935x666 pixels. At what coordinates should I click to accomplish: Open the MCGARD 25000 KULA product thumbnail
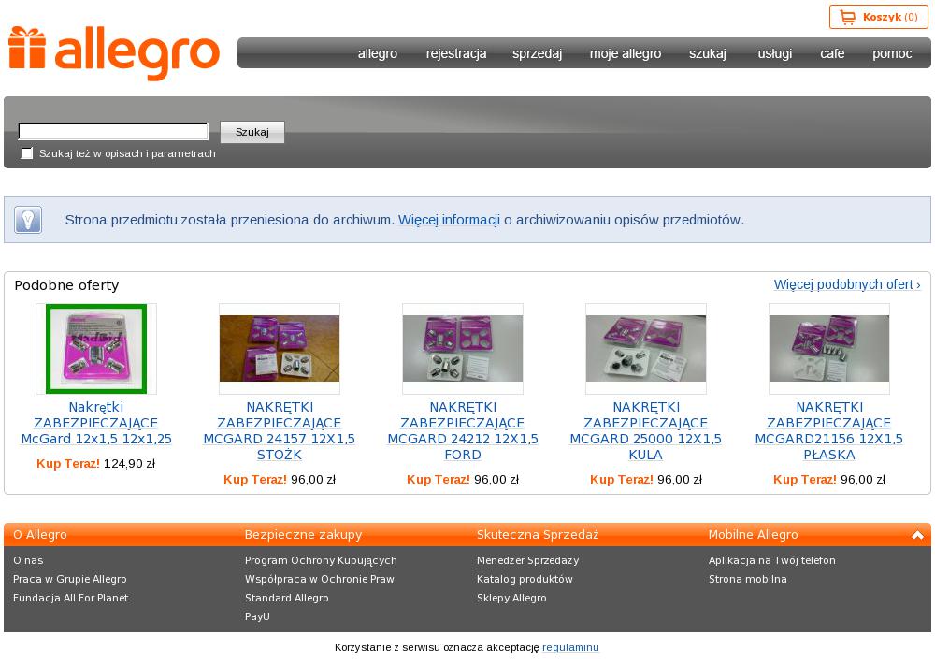coord(646,349)
